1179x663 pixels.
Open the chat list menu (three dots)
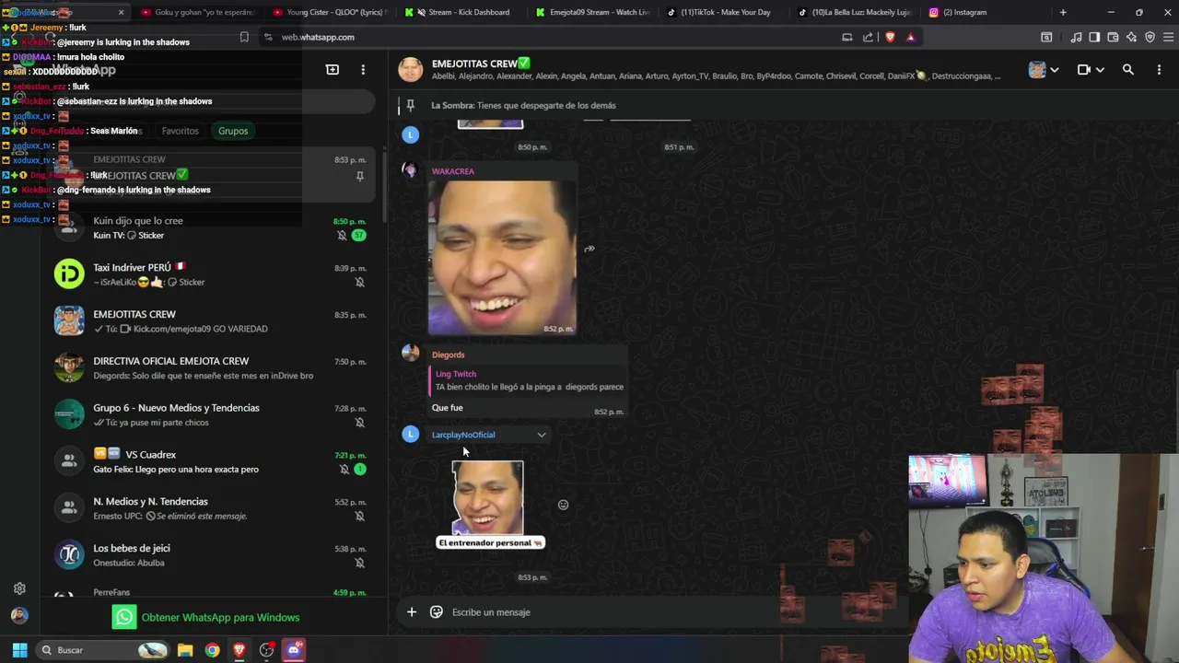tap(363, 70)
